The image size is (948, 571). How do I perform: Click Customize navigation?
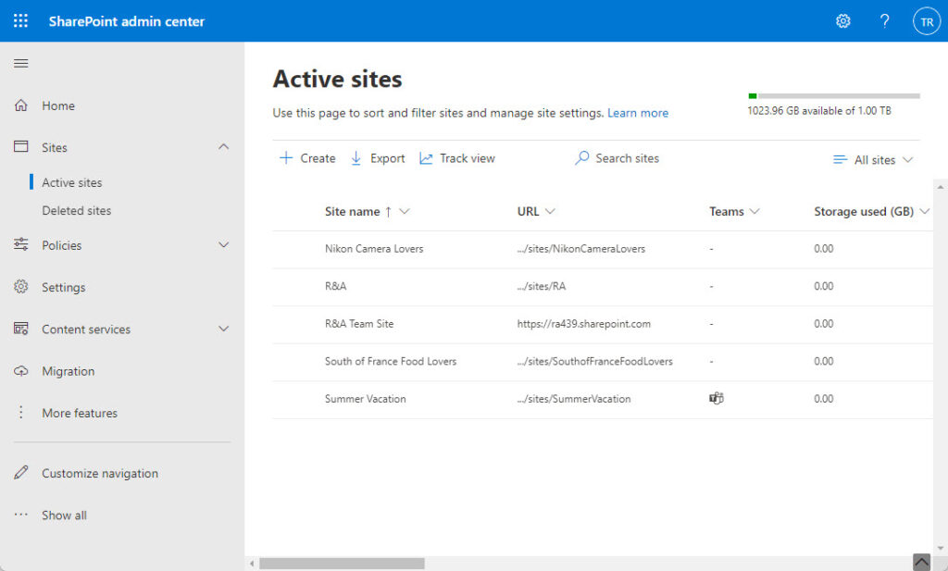100,473
